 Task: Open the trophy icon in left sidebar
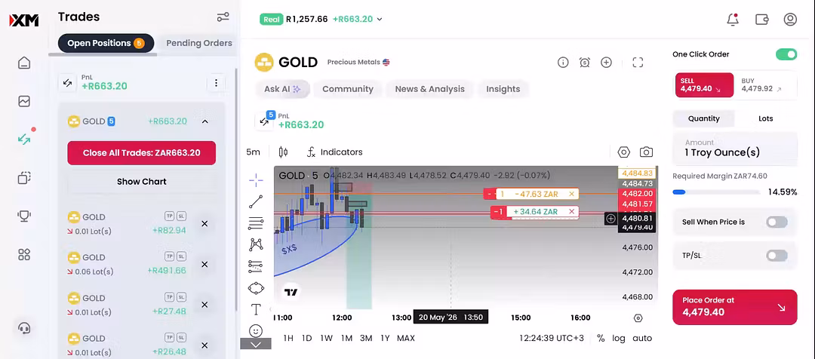(x=24, y=216)
